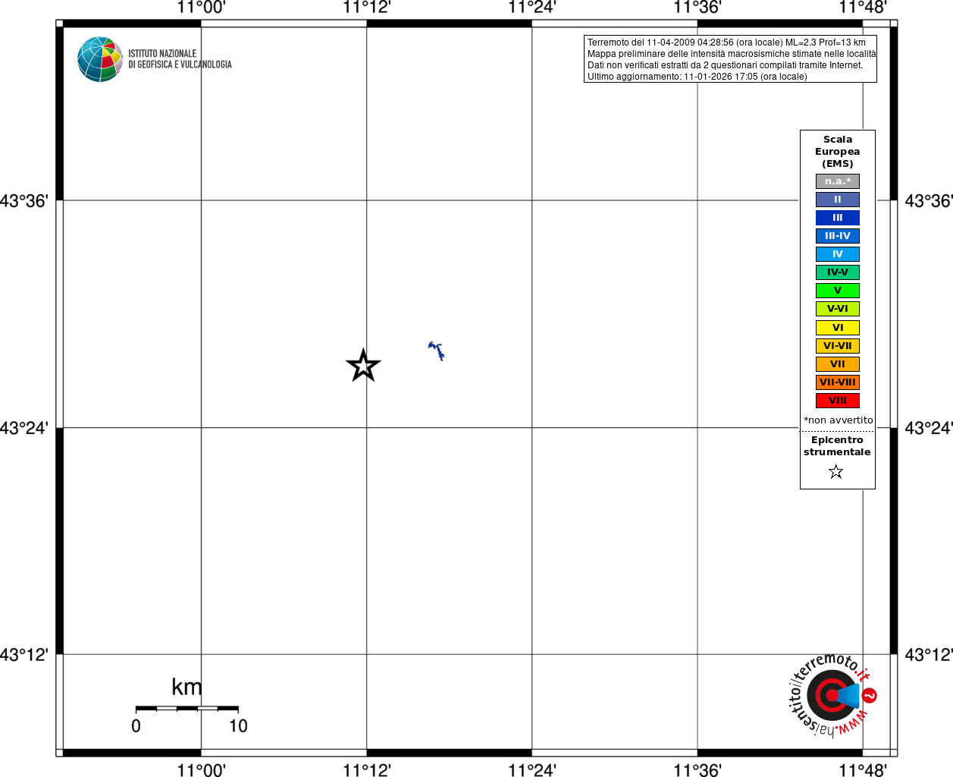Click the left 43°12' latitude label
Viewport: 953px width, 777px height.
pyautogui.click(x=24, y=655)
